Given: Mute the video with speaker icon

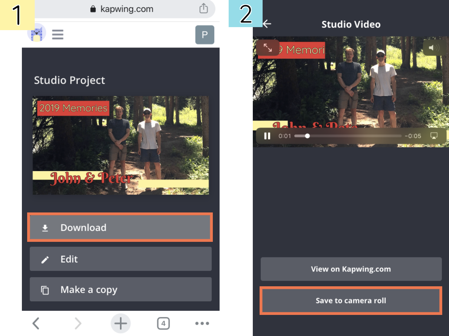Looking at the screenshot, I should click(434, 48).
